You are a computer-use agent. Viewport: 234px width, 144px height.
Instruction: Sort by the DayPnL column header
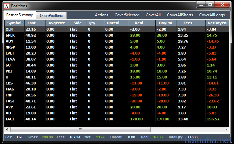(166, 23)
